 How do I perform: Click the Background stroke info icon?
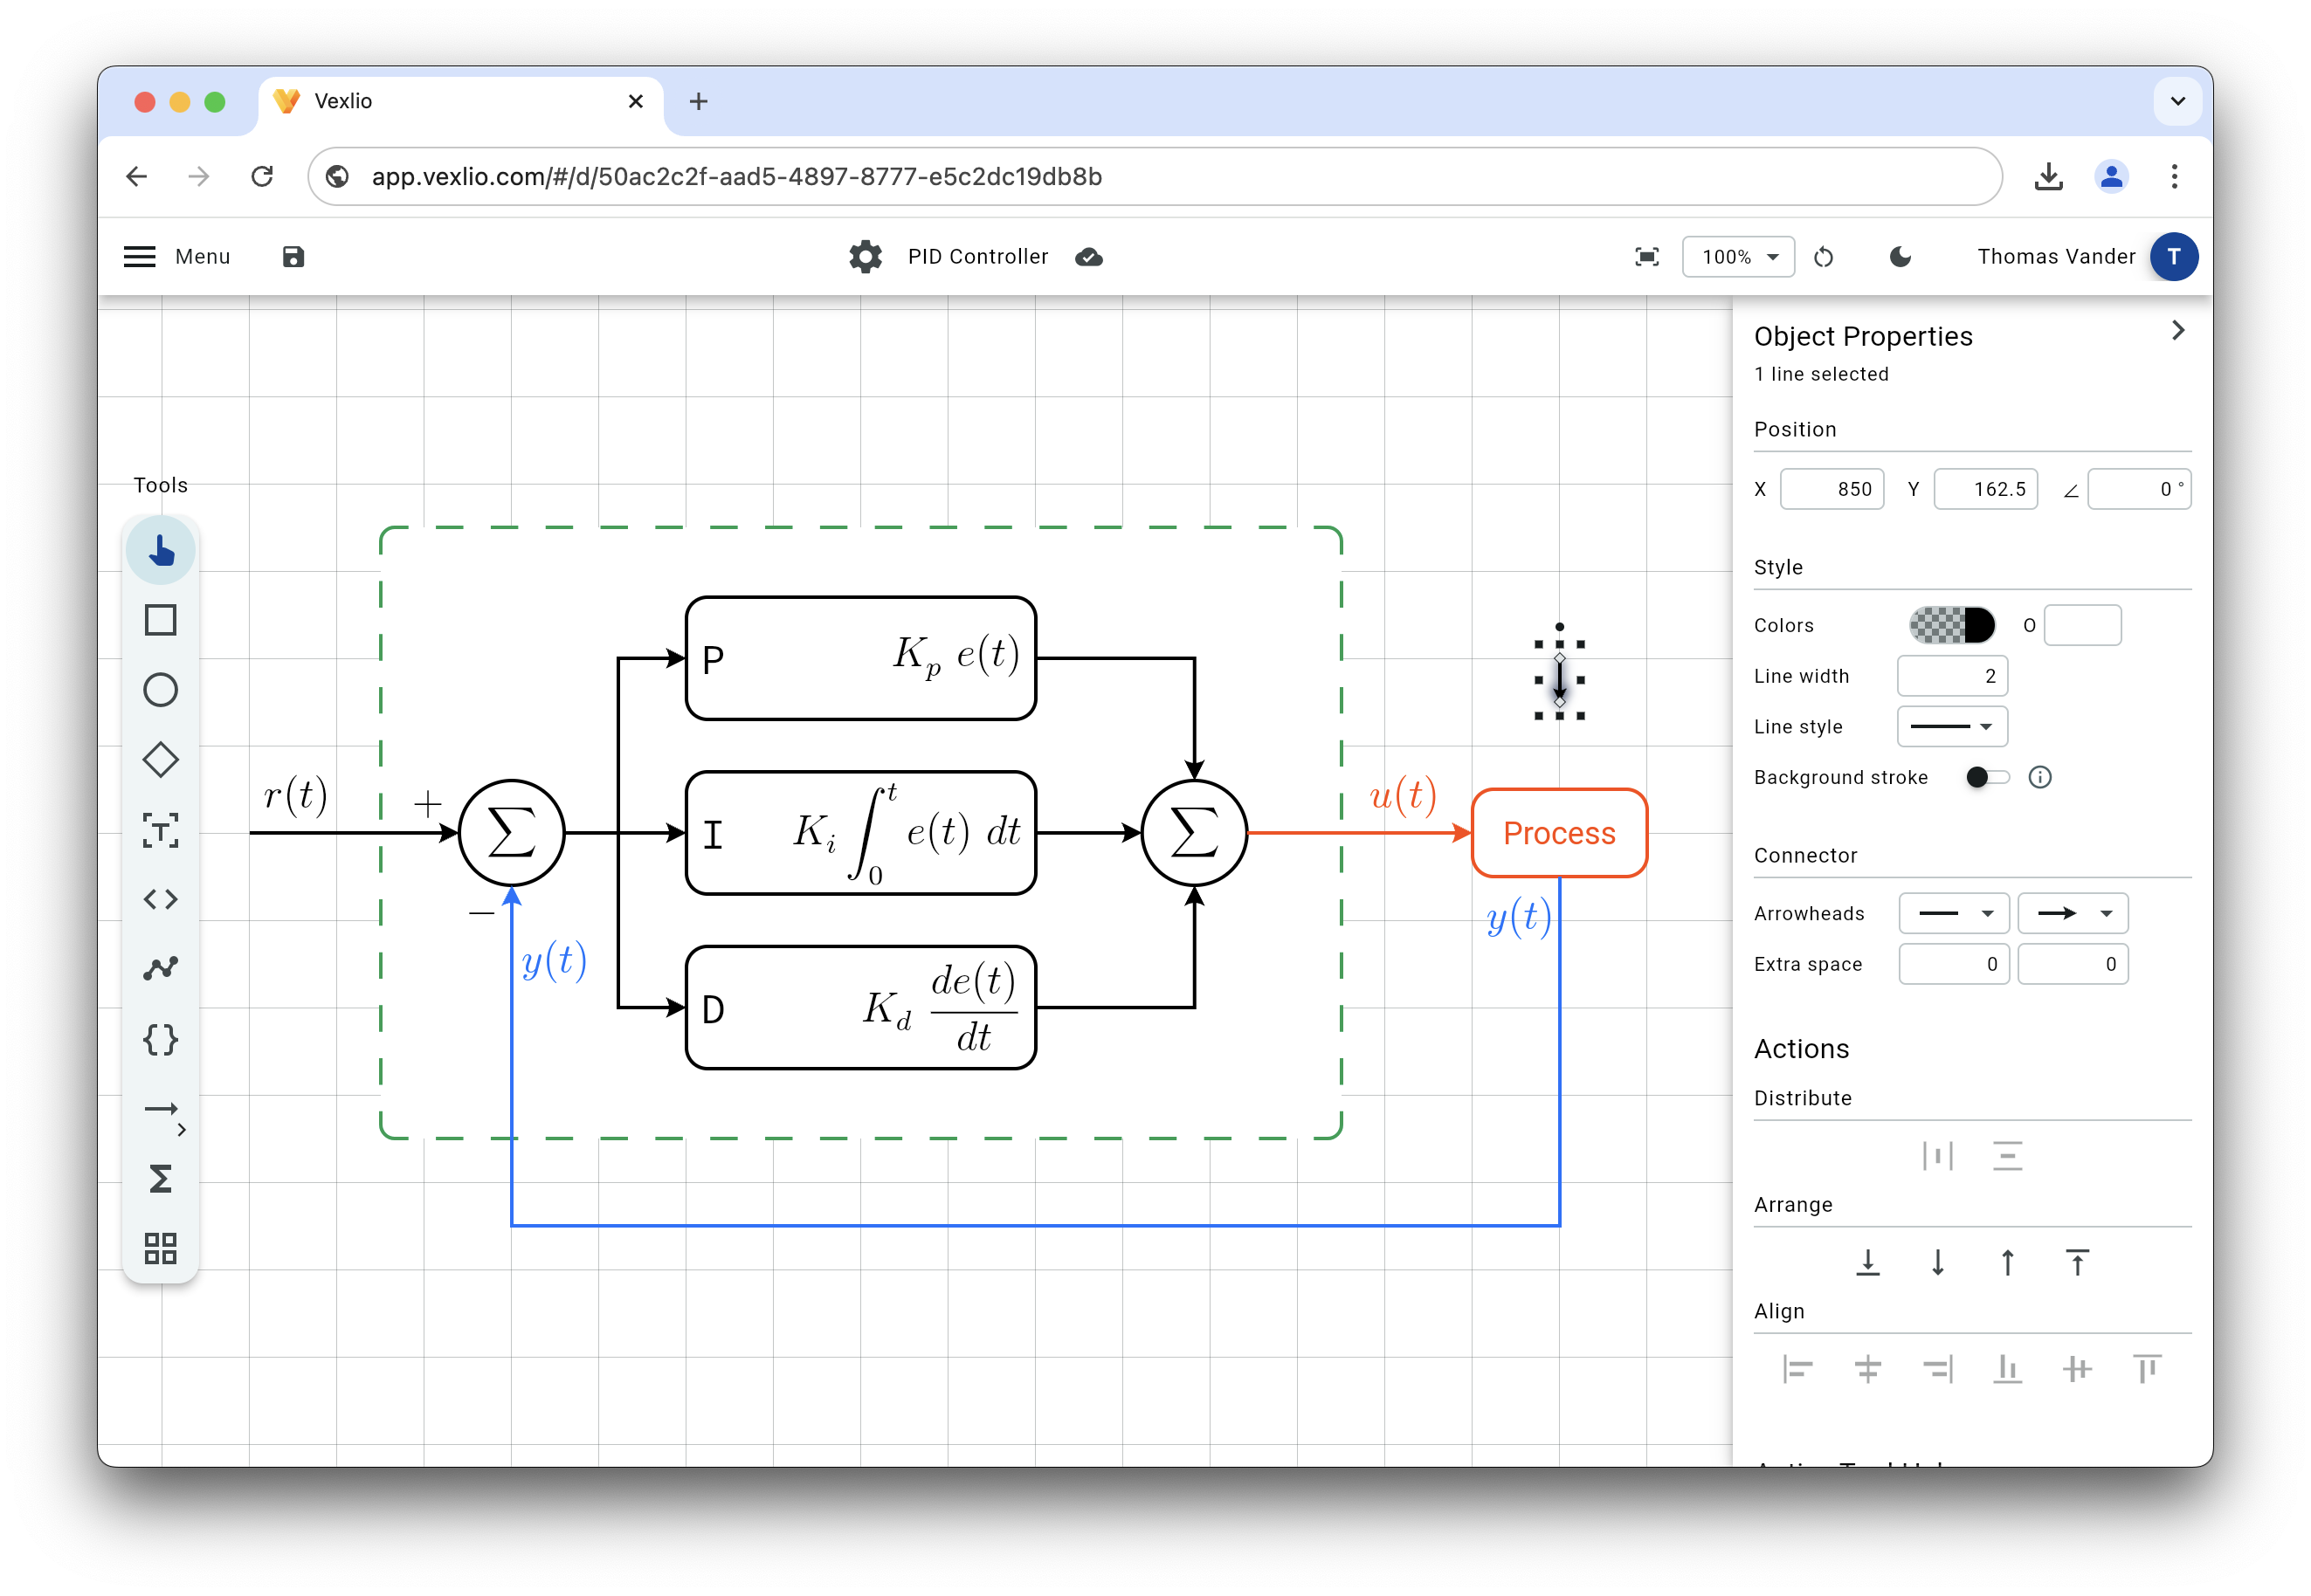point(2040,778)
